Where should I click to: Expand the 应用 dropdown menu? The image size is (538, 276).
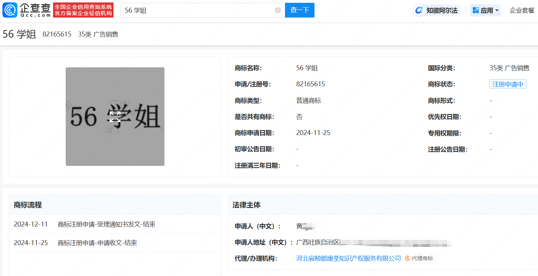486,10
